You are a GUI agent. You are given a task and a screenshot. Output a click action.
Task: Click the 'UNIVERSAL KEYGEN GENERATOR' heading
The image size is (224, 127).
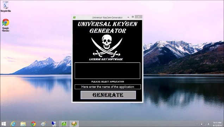click(x=107, y=27)
